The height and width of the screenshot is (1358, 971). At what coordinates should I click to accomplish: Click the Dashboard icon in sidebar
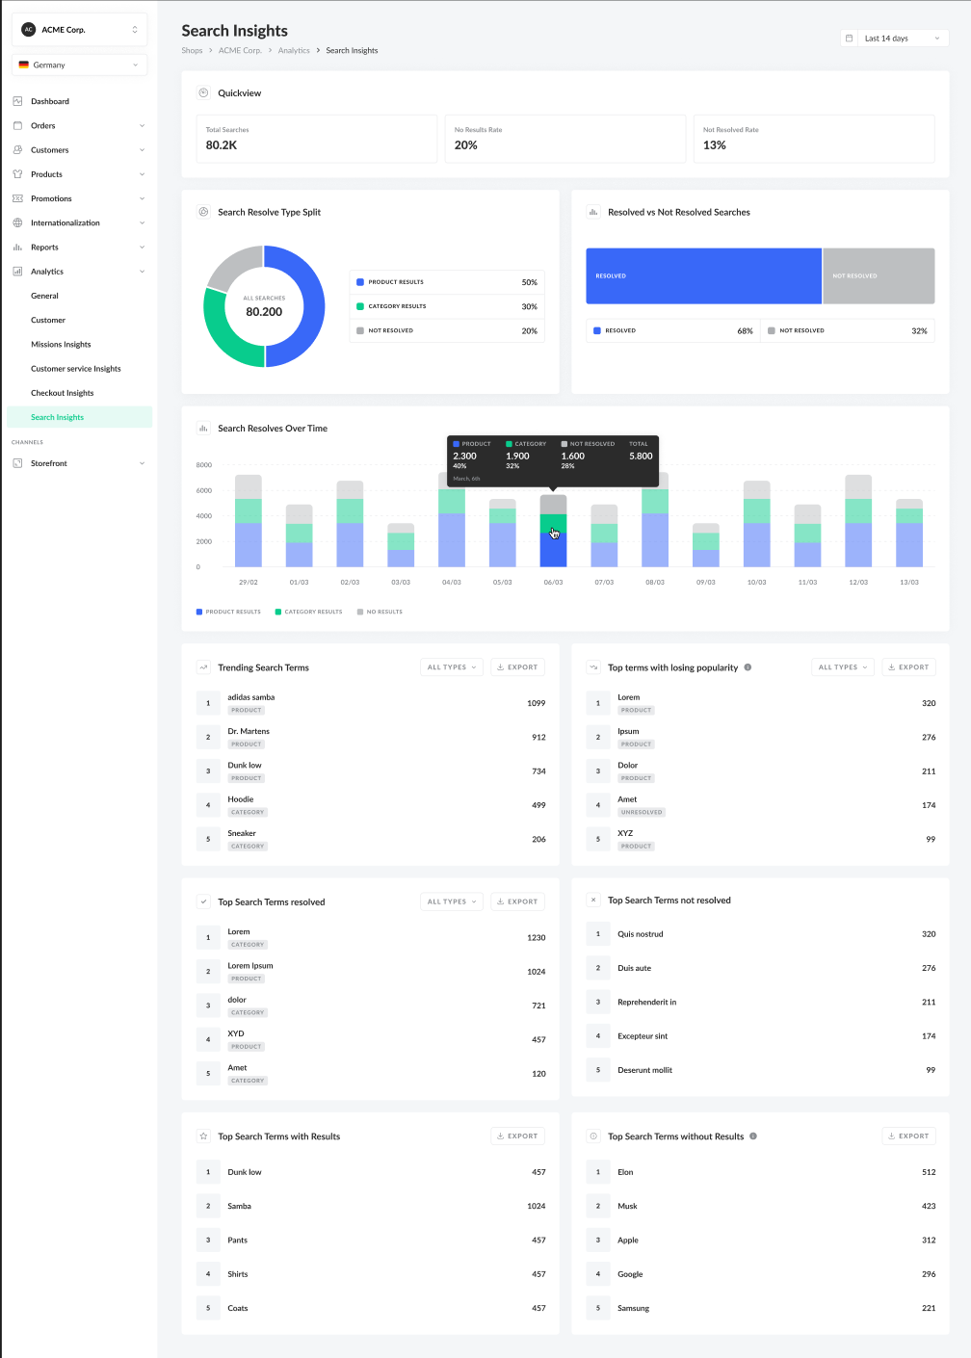click(17, 101)
